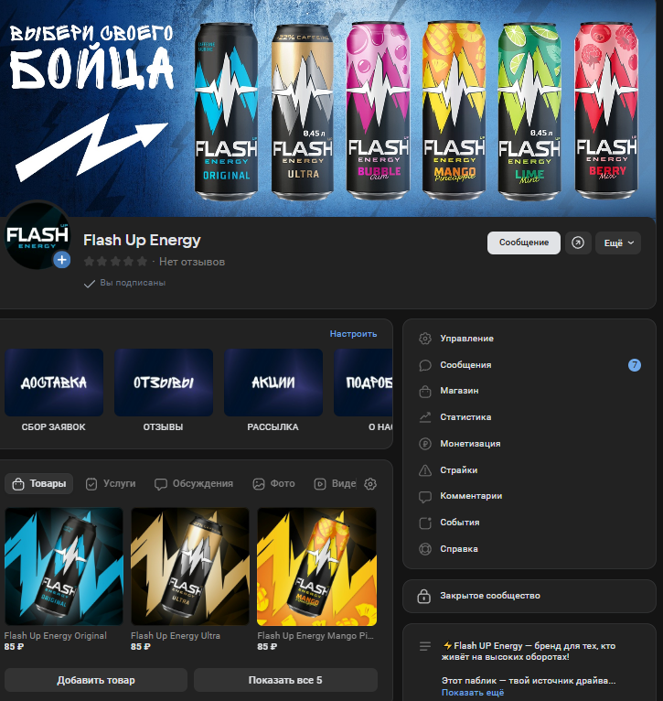Open the Отзывы menu card
The image size is (663, 701).
point(164,383)
